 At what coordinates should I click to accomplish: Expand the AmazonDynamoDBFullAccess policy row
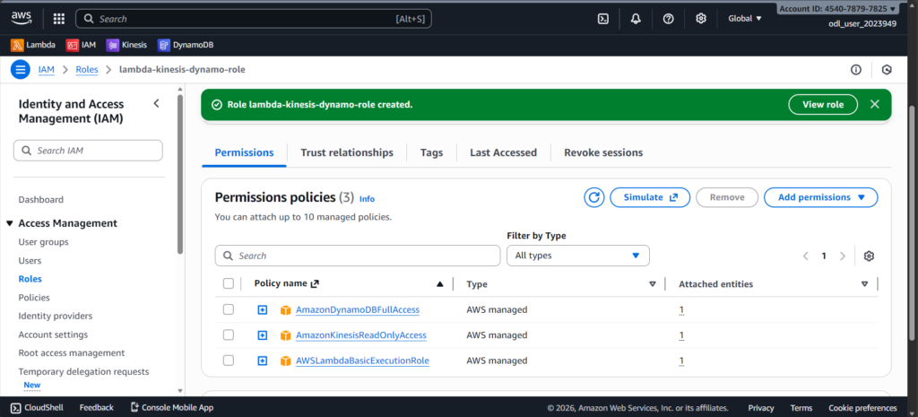(263, 309)
